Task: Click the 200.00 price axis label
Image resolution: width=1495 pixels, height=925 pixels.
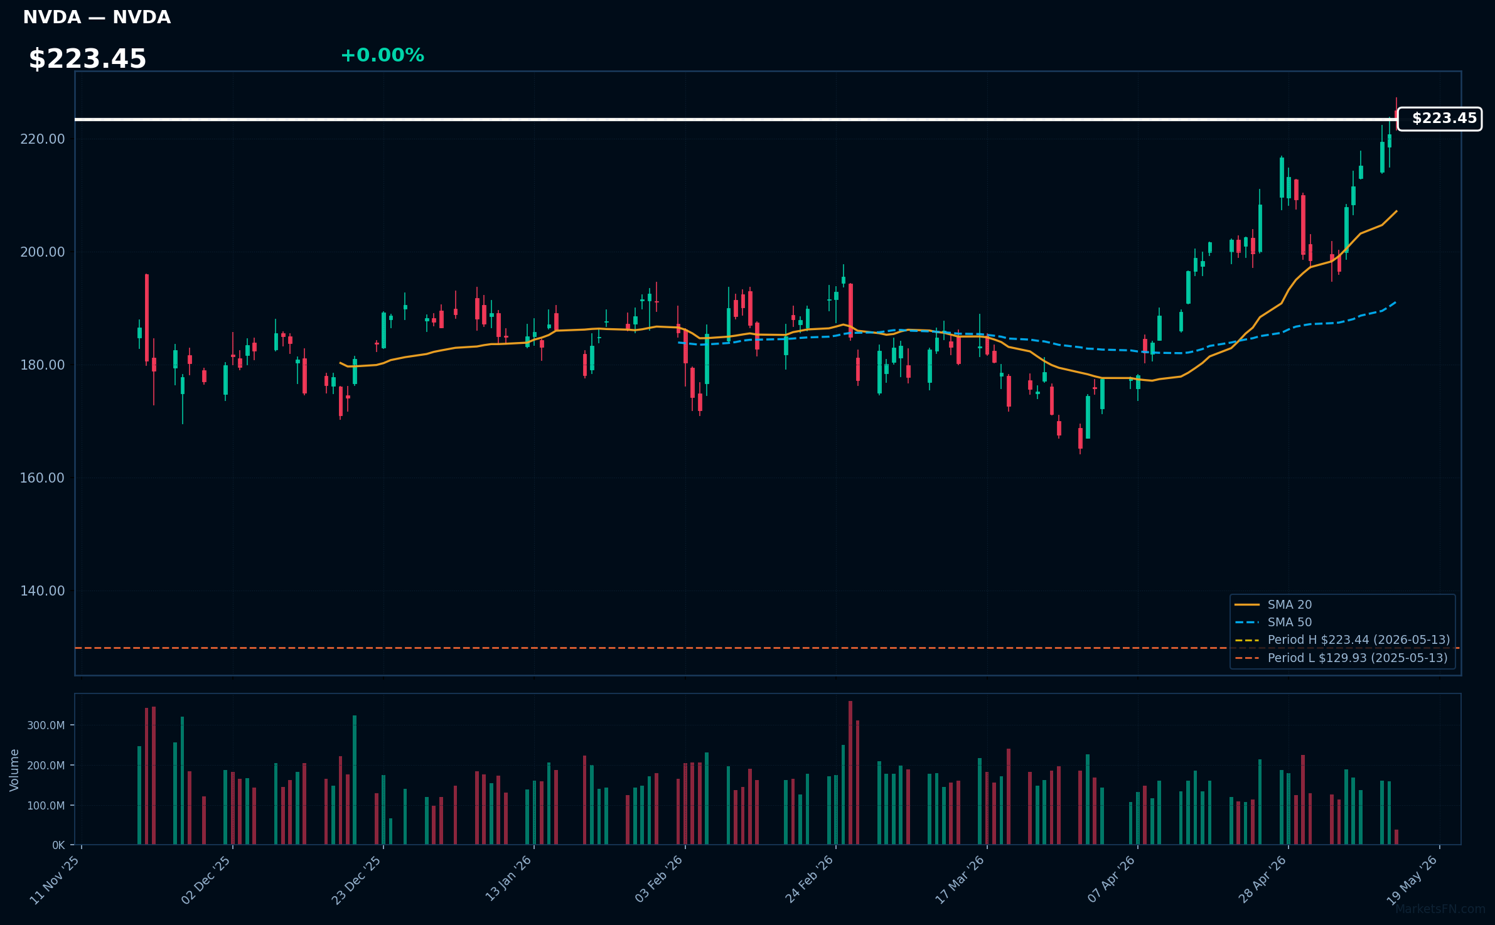Action: 43,252
